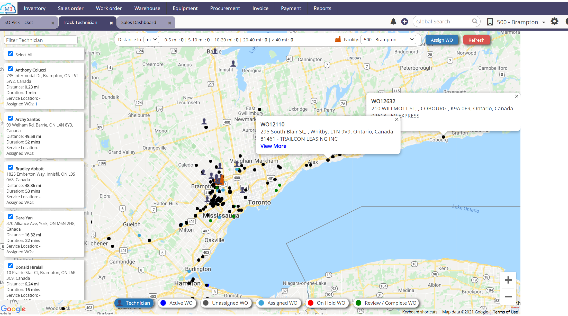
Task: Click the Assign WO button
Action: tap(442, 40)
